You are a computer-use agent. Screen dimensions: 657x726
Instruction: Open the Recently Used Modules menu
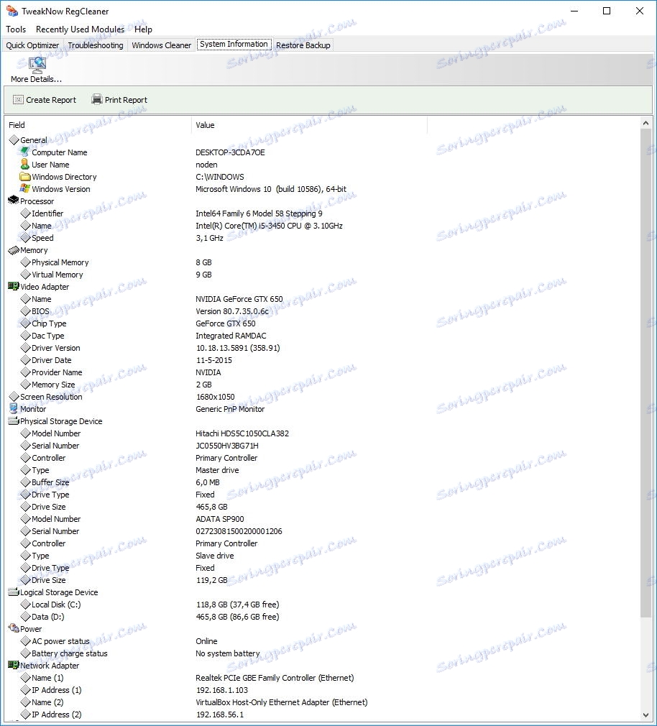(80, 29)
